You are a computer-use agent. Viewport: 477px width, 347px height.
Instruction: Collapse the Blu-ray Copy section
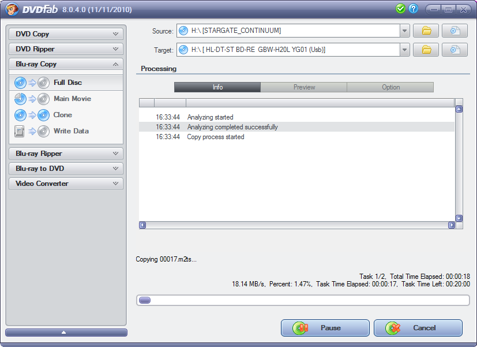point(66,64)
